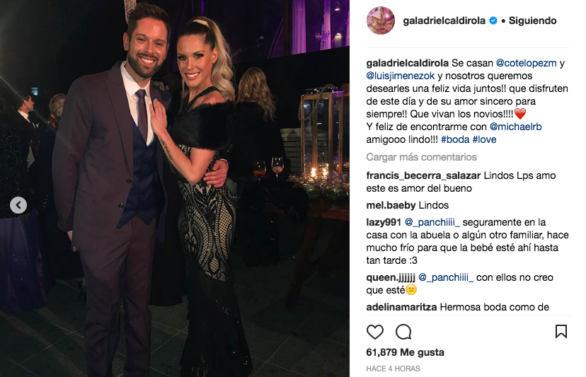Open galadrielcaldirola profile picture
The image size is (586, 377).
click(381, 21)
